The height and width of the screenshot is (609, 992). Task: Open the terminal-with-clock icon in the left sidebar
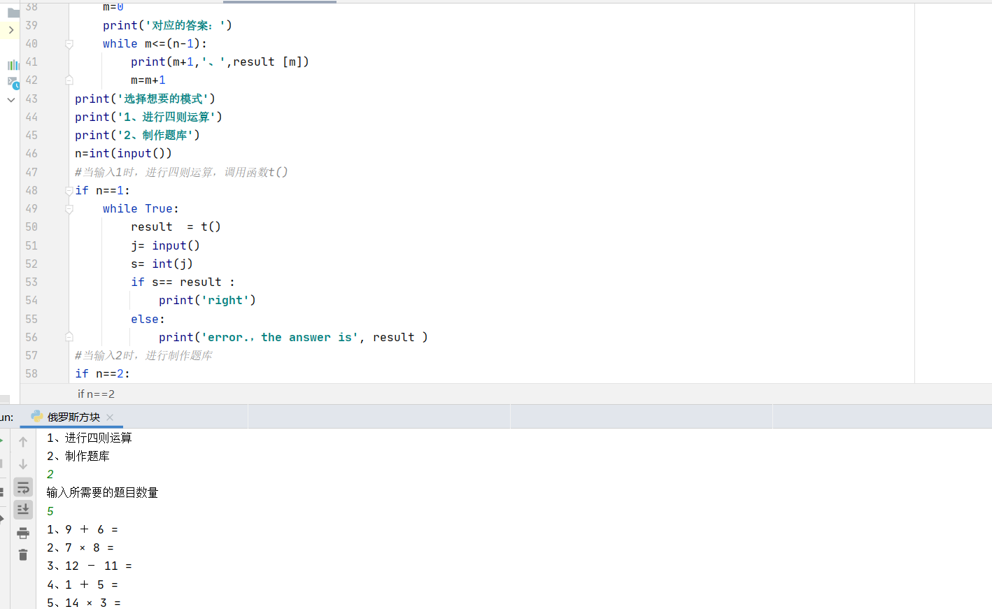pos(13,83)
